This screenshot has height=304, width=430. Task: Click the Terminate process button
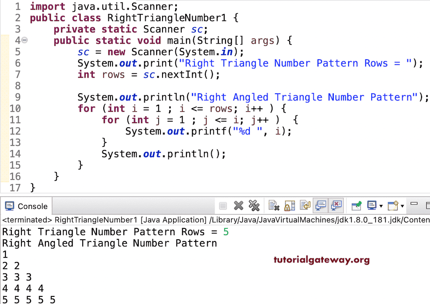[223, 205]
